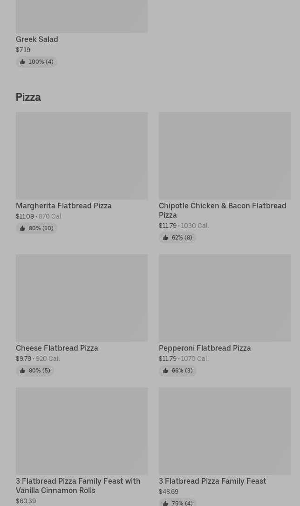Click the thumbs-up icon under Greek Salad
This screenshot has width=300, height=506.
(x=22, y=62)
